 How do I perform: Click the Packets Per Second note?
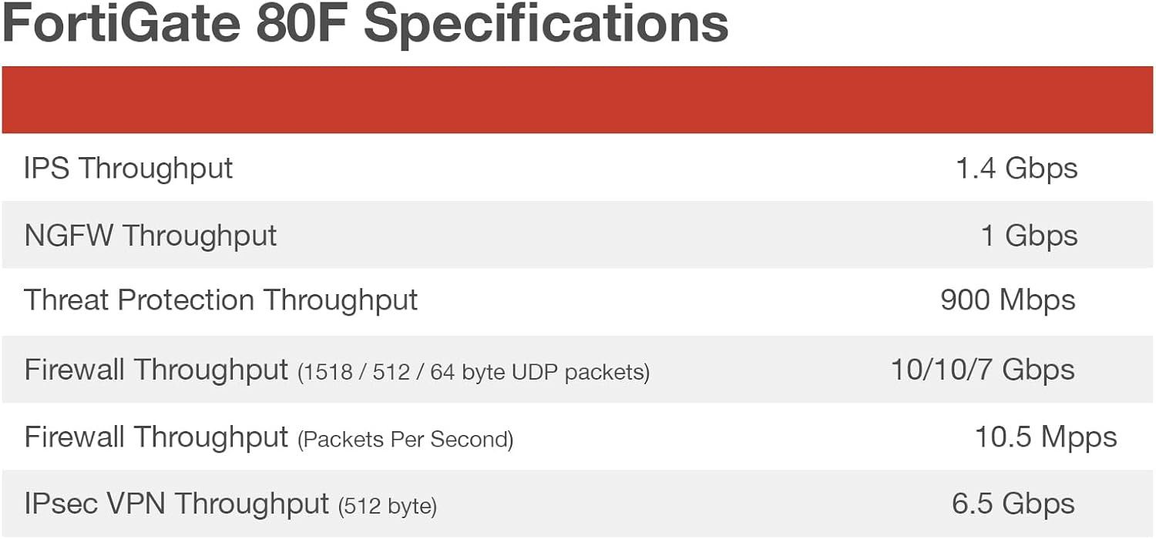[x=405, y=440]
